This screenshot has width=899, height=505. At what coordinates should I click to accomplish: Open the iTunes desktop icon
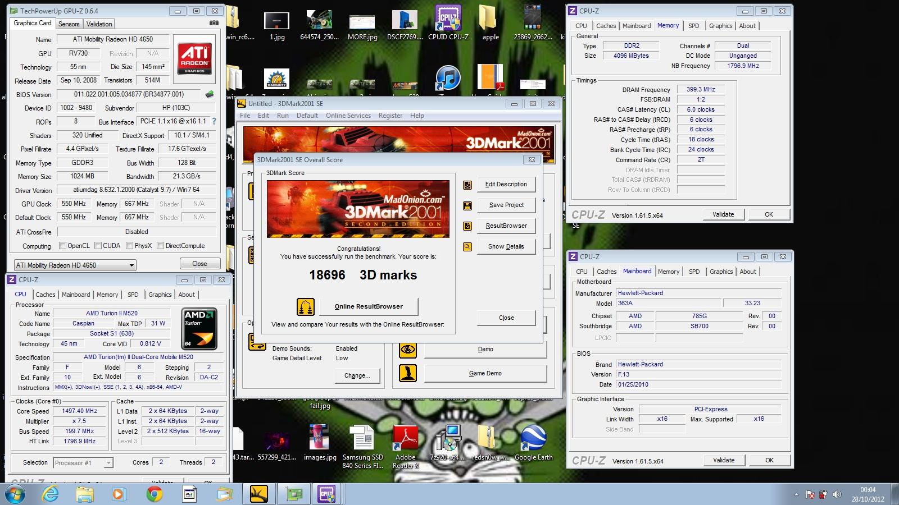(x=448, y=79)
